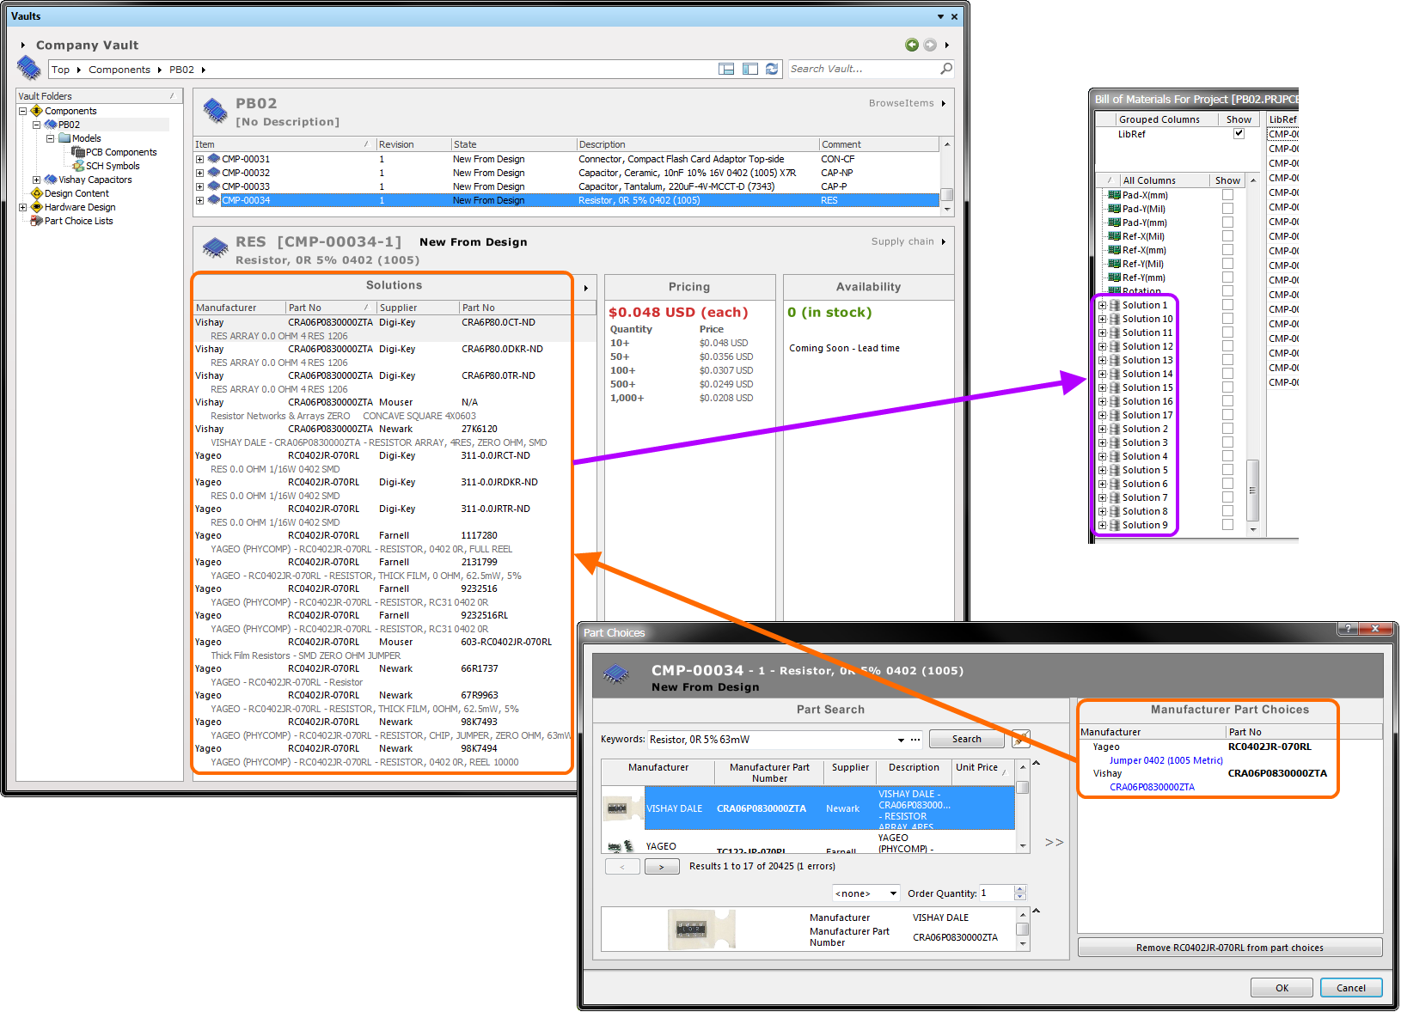Open the Keywords dropdown in Part Search
This screenshot has height=1012, width=1401.
pyautogui.click(x=901, y=740)
